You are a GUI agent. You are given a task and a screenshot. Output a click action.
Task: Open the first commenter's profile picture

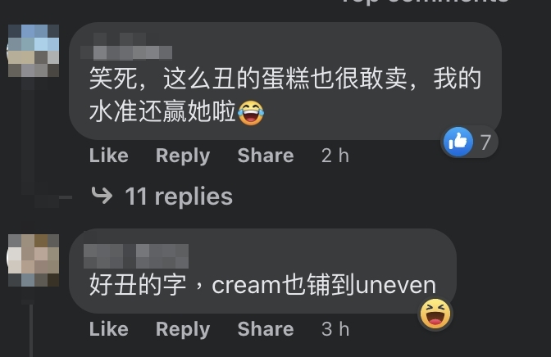pyautogui.click(x=34, y=51)
